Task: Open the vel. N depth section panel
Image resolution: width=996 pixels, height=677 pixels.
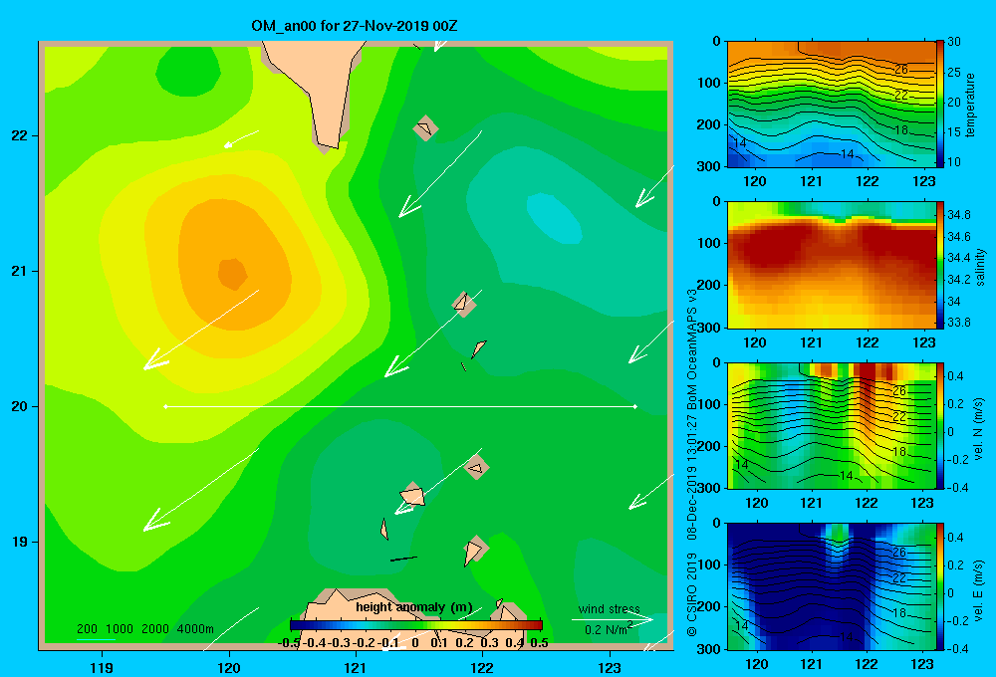Action: (831, 426)
